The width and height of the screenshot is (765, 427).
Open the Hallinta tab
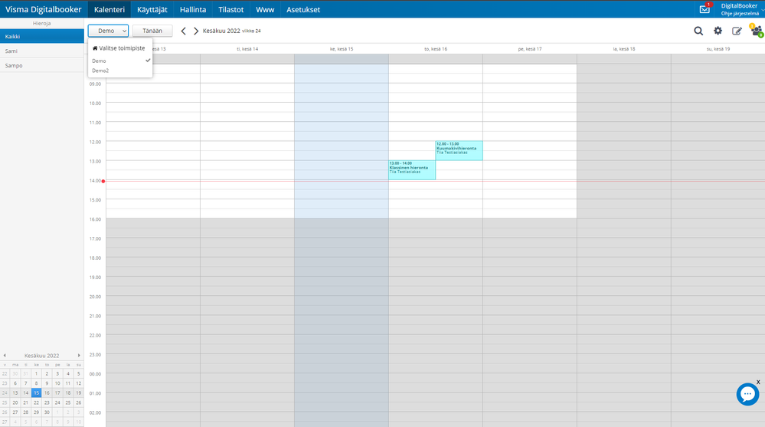click(193, 9)
